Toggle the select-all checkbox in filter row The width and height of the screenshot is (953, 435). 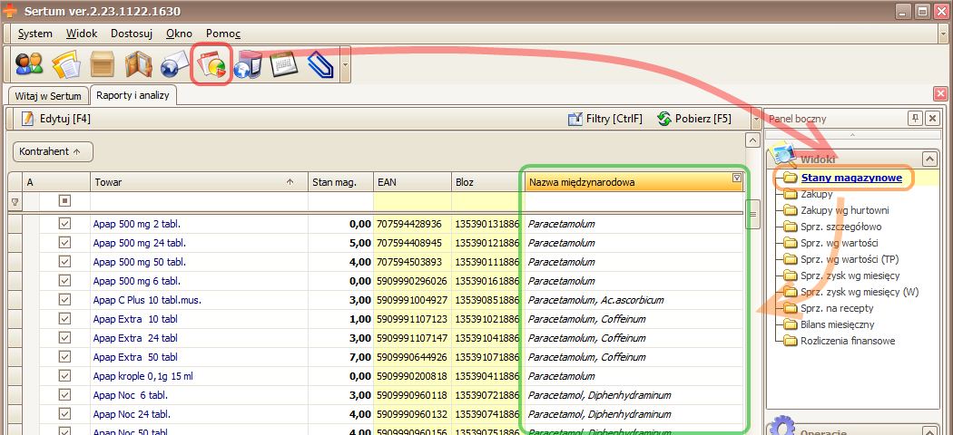(x=64, y=201)
